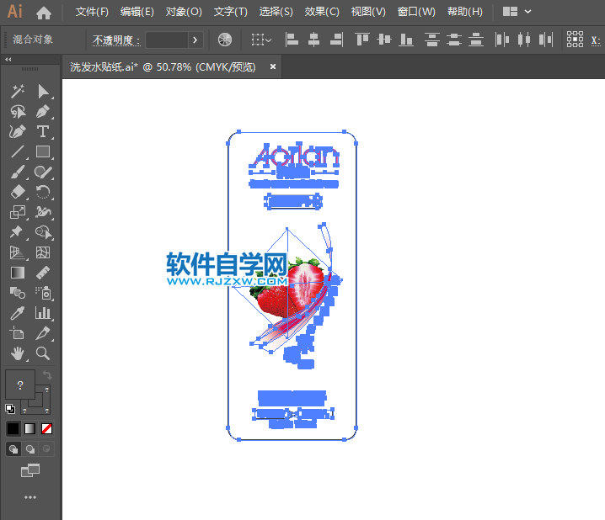This screenshot has width=605, height=520.
Task: Click the Fill color box
Action: [20, 385]
